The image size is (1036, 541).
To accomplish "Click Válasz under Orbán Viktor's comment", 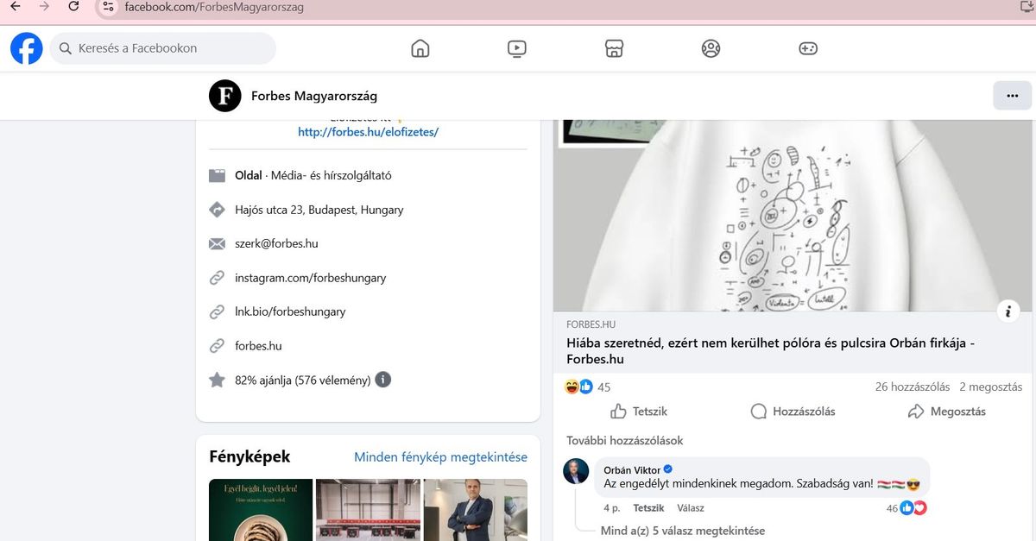I will click(691, 508).
